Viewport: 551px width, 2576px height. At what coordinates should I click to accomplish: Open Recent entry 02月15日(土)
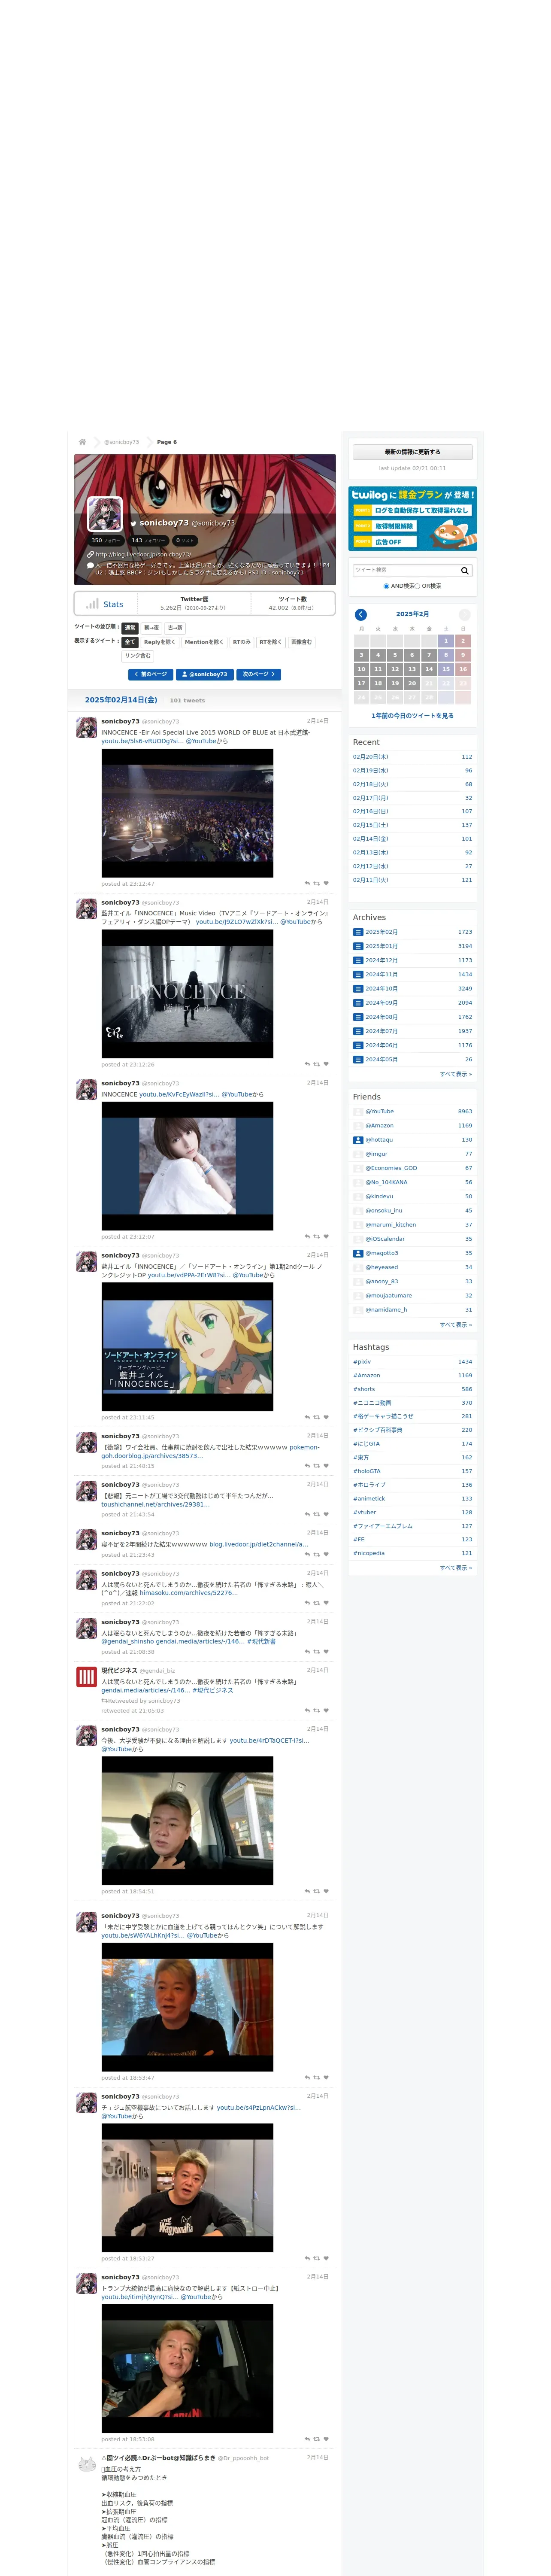pyautogui.click(x=371, y=825)
